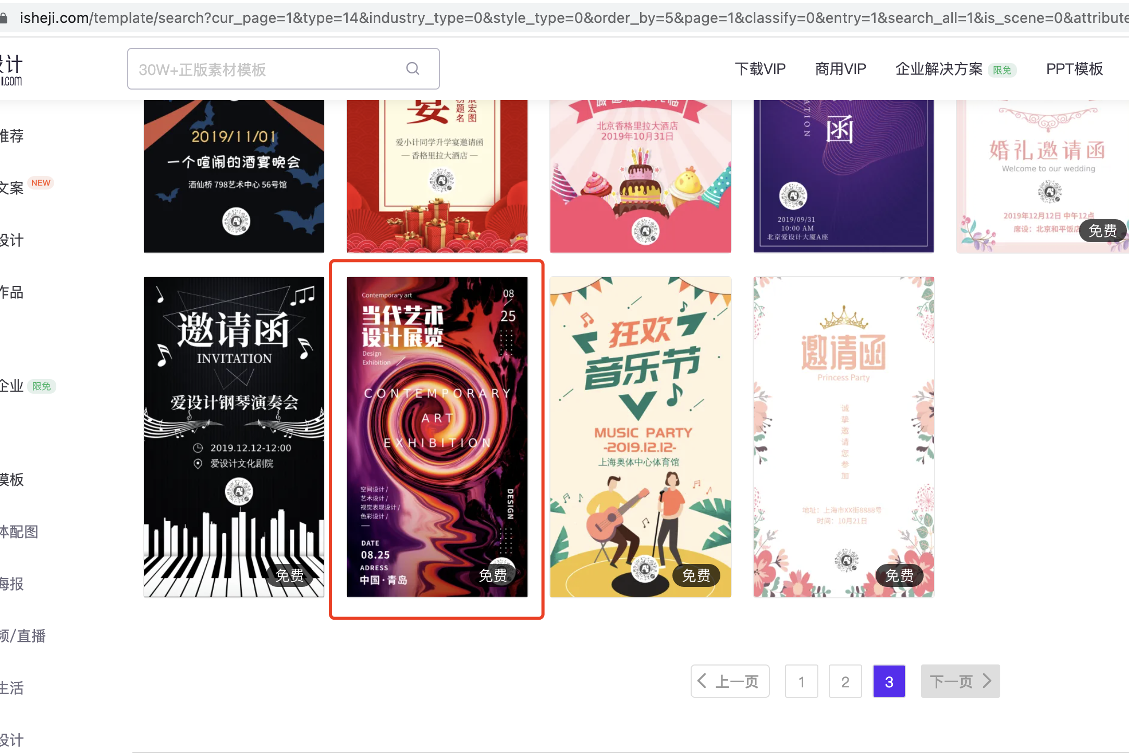The height and width of the screenshot is (753, 1129).
Task: Select the 视频/直播 item in the left sidebar
Action: 23,636
